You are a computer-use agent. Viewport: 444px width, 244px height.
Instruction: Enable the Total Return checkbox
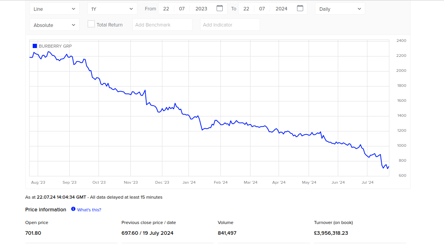pos(91,24)
